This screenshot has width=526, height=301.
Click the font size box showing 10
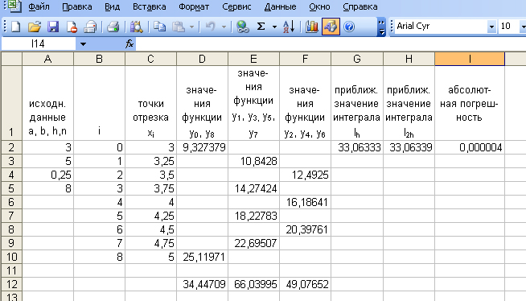[x=508, y=27]
